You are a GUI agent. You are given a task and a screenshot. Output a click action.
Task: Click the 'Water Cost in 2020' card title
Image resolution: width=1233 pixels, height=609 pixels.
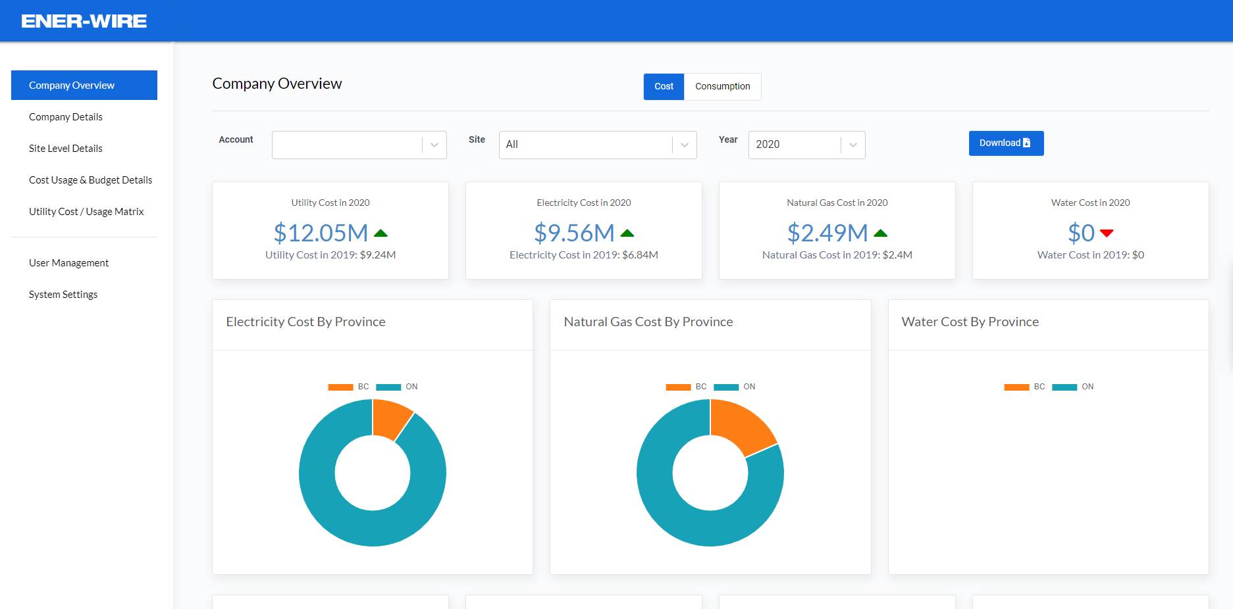tap(1091, 203)
